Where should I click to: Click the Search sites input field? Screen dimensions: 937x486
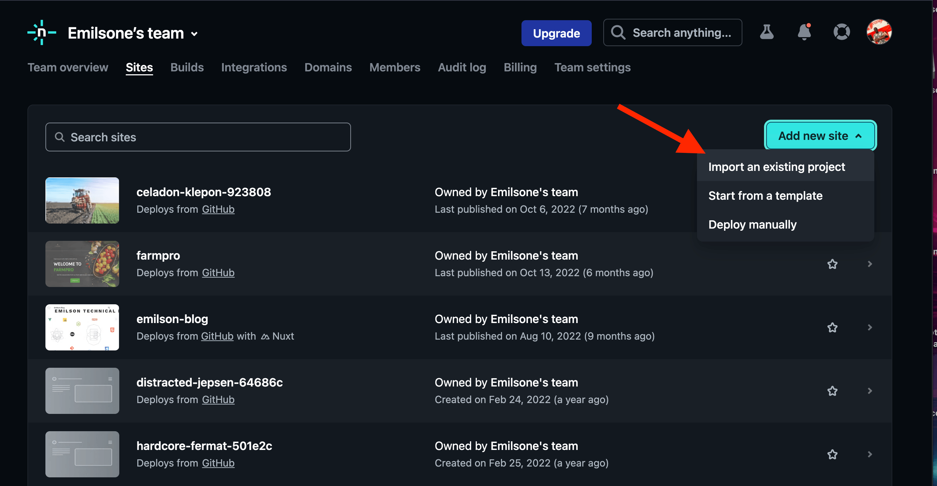click(x=198, y=136)
